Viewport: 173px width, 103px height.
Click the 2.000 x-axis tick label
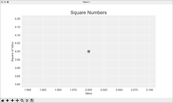click(89, 90)
